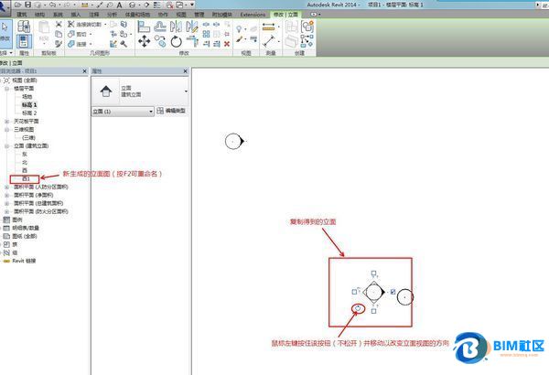The height and width of the screenshot is (375, 549).
Task: Switch to the 建筑 ribbon tab
Action: (22, 16)
